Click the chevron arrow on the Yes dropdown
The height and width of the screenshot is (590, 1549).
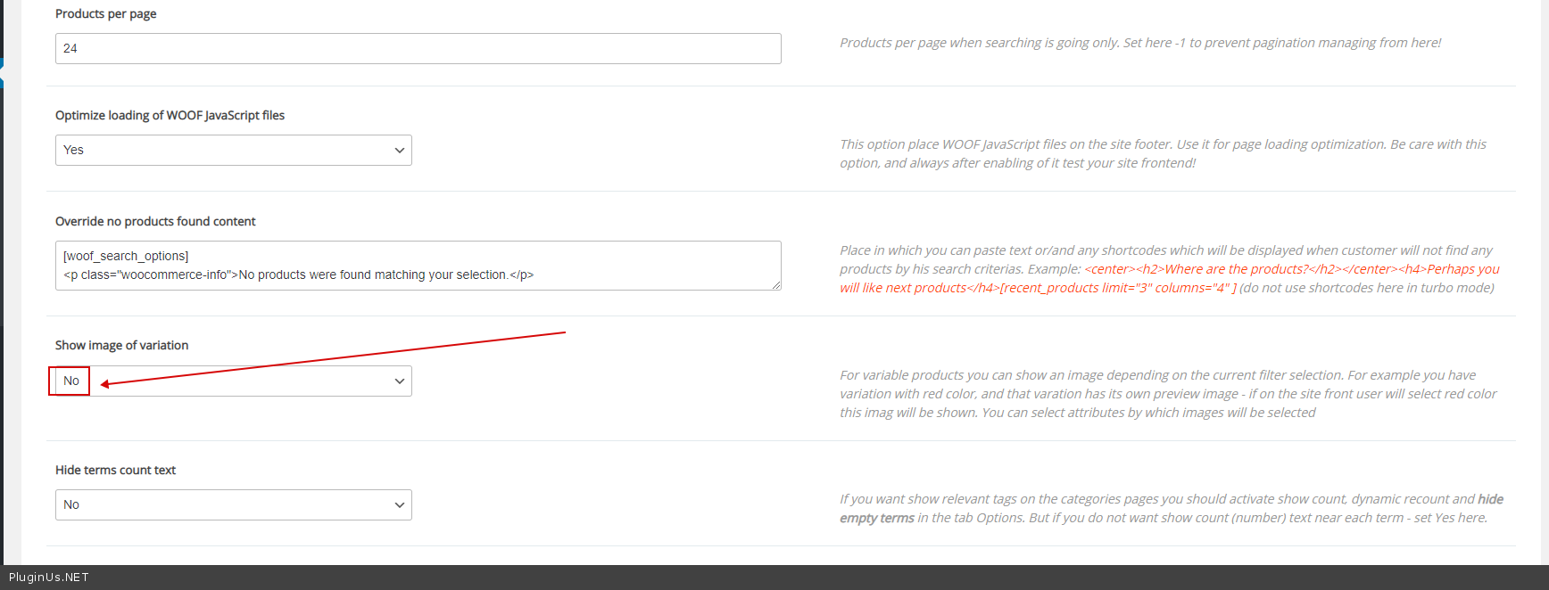point(399,151)
